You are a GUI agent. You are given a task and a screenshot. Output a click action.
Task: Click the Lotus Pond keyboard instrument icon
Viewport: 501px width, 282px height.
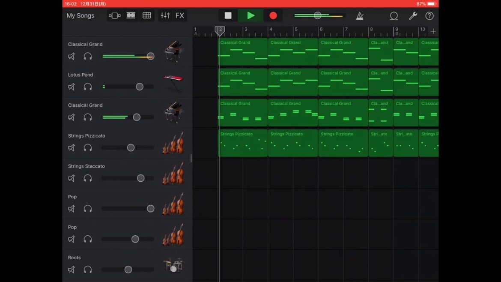click(173, 82)
